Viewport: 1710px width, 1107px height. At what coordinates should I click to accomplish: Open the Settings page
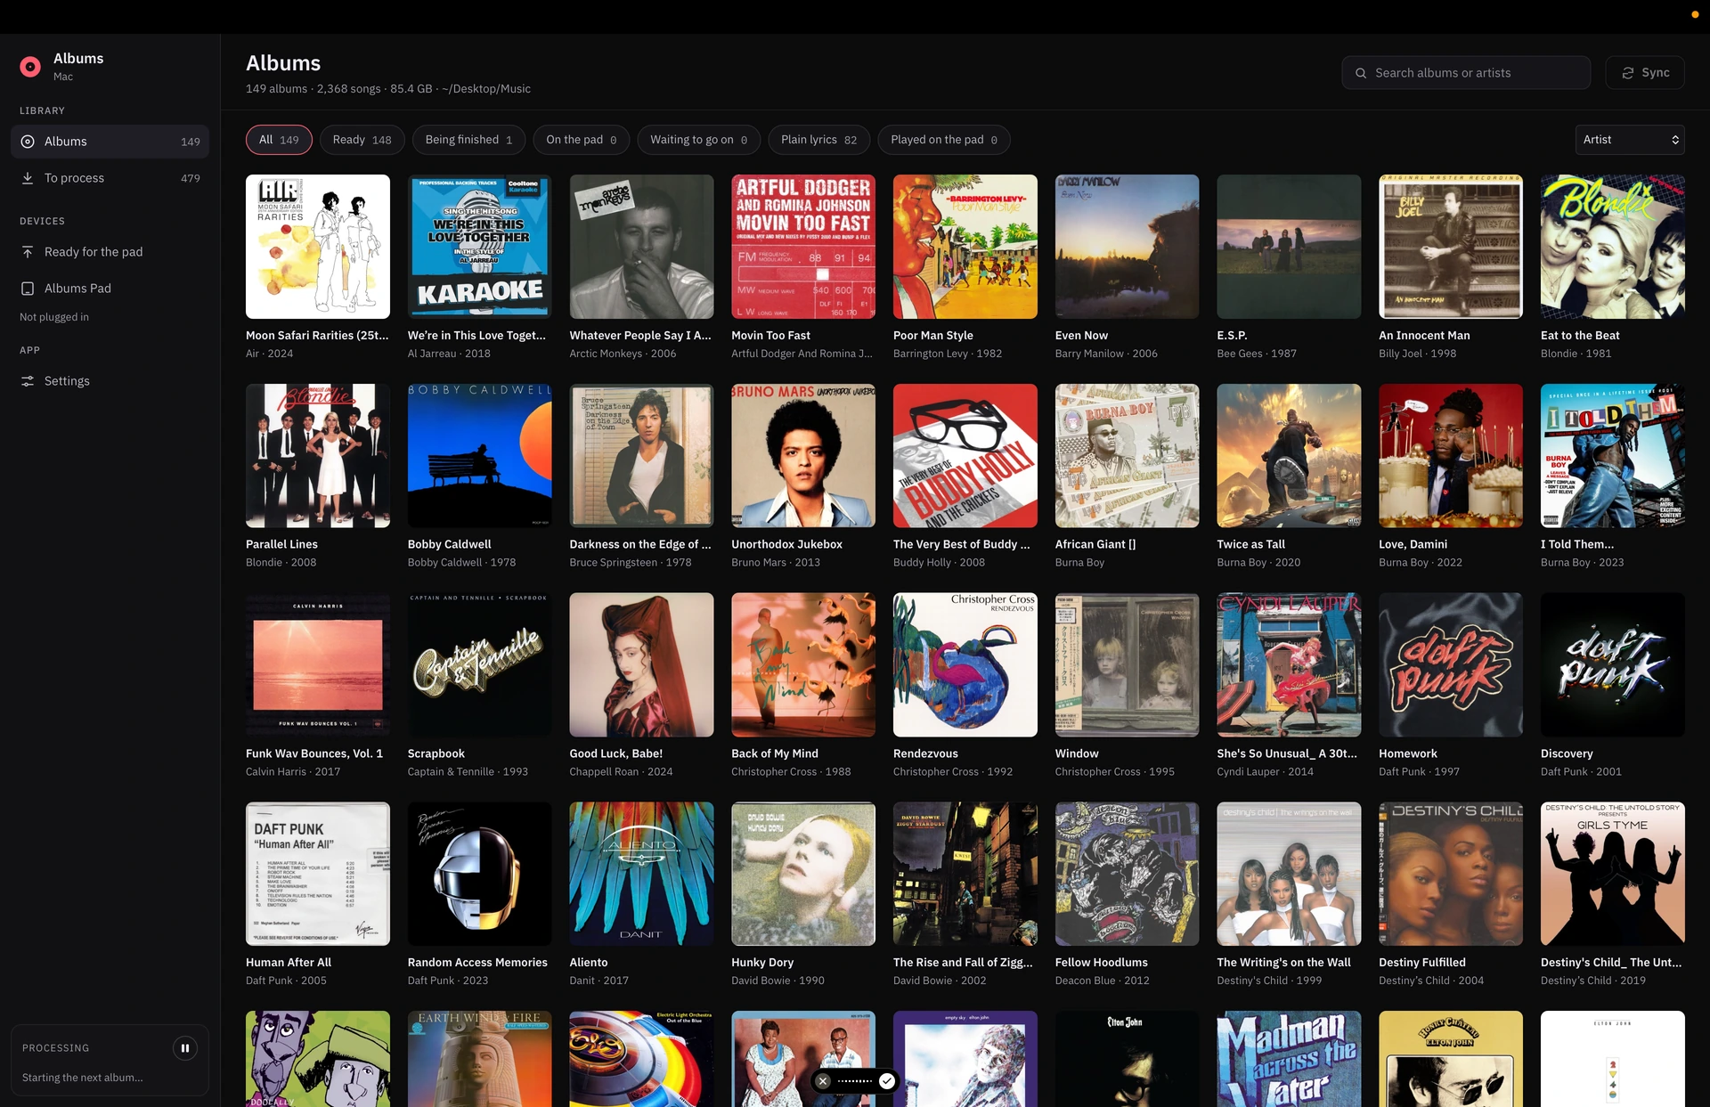click(x=110, y=381)
